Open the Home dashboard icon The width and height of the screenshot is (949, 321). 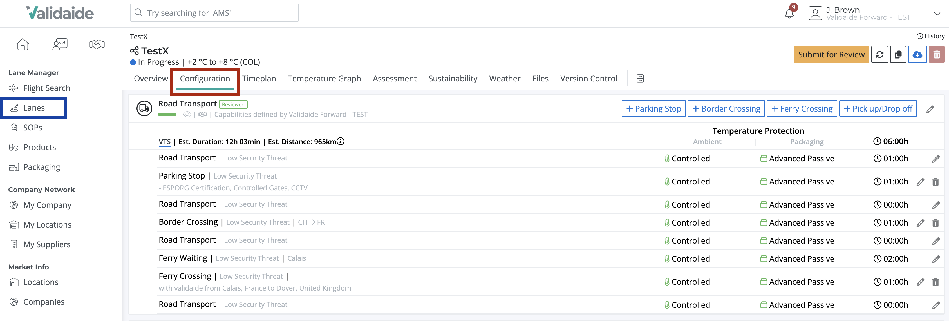point(23,44)
